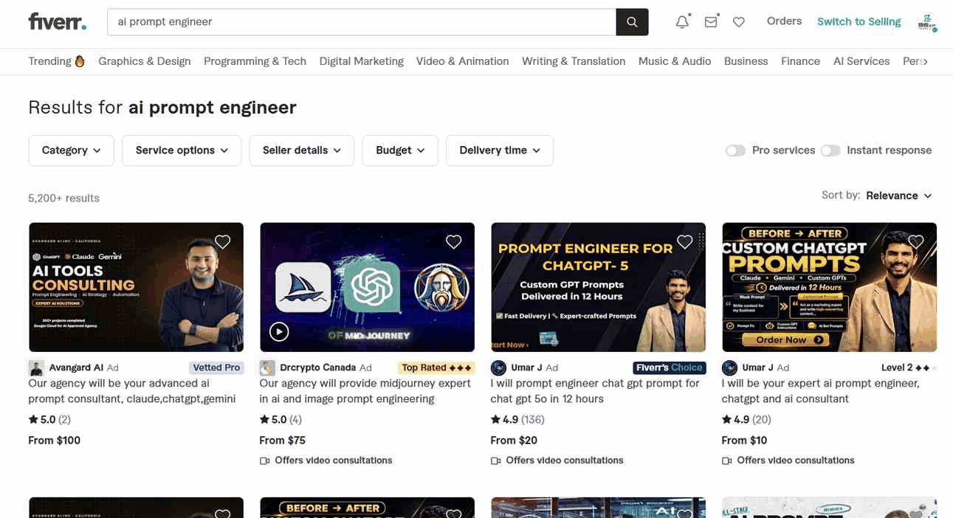Open the notifications bell
This screenshot has width=953, height=518.
coord(682,22)
